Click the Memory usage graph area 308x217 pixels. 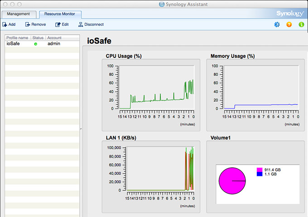[x=261, y=87]
